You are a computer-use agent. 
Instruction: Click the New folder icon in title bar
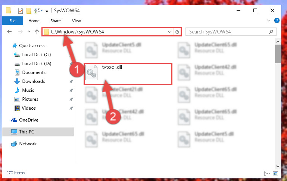tap(29, 11)
